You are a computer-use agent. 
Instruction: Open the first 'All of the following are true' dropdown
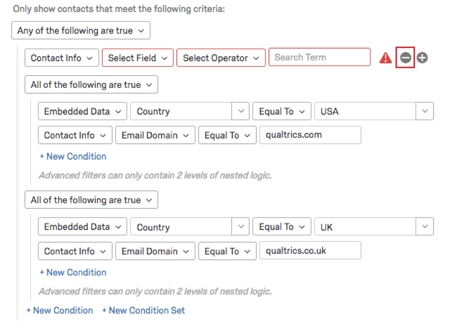pyautogui.click(x=91, y=85)
